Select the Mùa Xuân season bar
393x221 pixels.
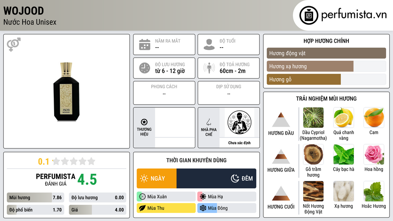(x=166, y=197)
